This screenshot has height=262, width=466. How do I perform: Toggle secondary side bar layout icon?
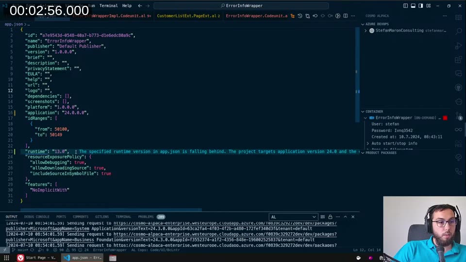point(420,6)
